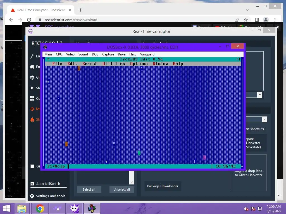The height and width of the screenshot is (214, 286).
Task: Open Help menu in FreeDOS Edit
Action: point(178,64)
